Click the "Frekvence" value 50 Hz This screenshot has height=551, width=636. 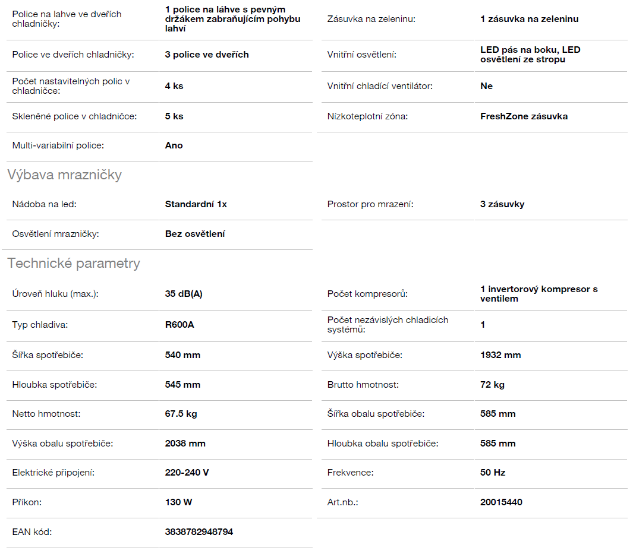click(493, 473)
